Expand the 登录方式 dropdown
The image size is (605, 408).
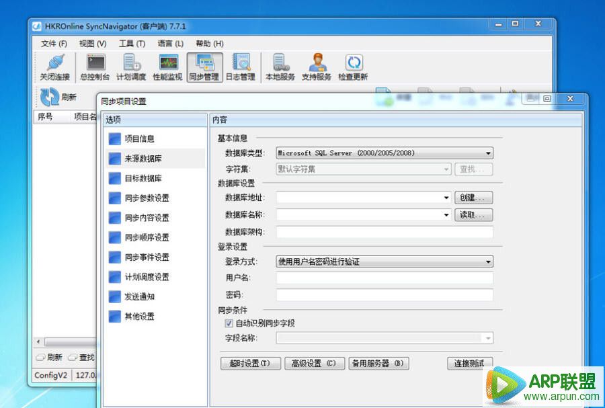click(x=488, y=262)
